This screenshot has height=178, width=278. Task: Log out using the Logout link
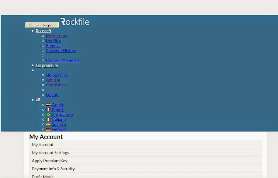(52, 95)
